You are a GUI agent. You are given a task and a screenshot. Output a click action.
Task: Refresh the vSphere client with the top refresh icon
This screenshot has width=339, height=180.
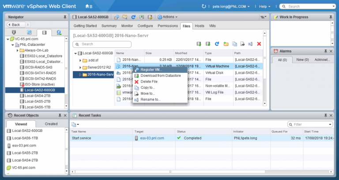coord(203,7)
